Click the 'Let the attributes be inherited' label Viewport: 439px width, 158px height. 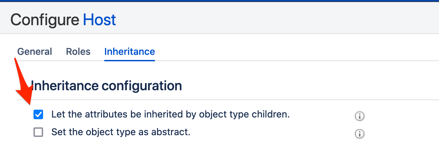170,114
